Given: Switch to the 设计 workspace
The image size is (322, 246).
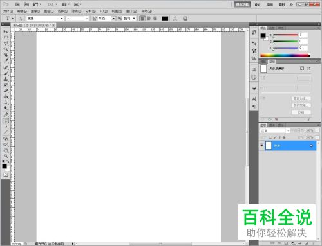Looking at the screenshot, I should click(258, 4).
